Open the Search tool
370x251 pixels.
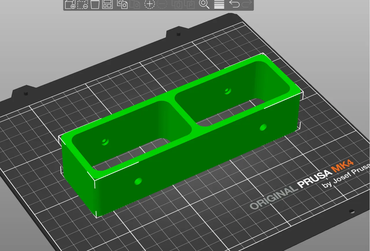204,4
